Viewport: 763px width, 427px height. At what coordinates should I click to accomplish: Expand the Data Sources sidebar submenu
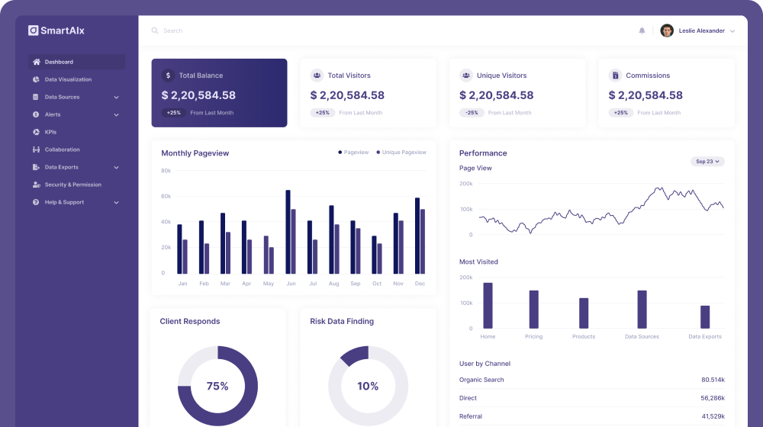coord(116,97)
